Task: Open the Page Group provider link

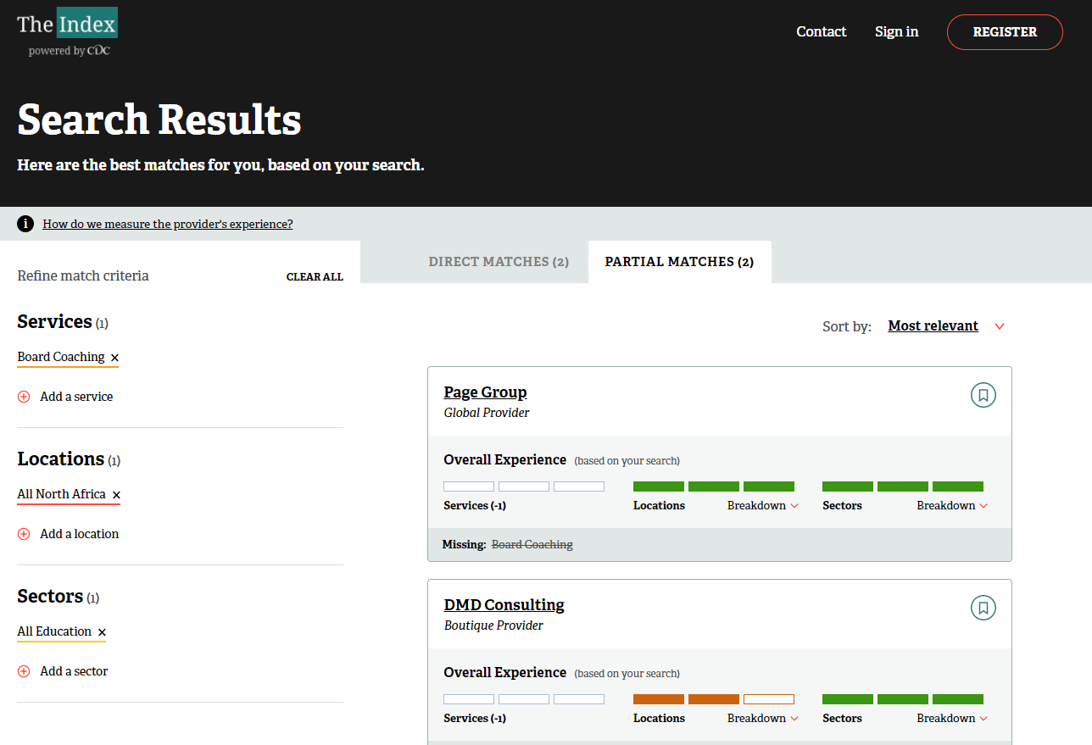Action: (485, 392)
